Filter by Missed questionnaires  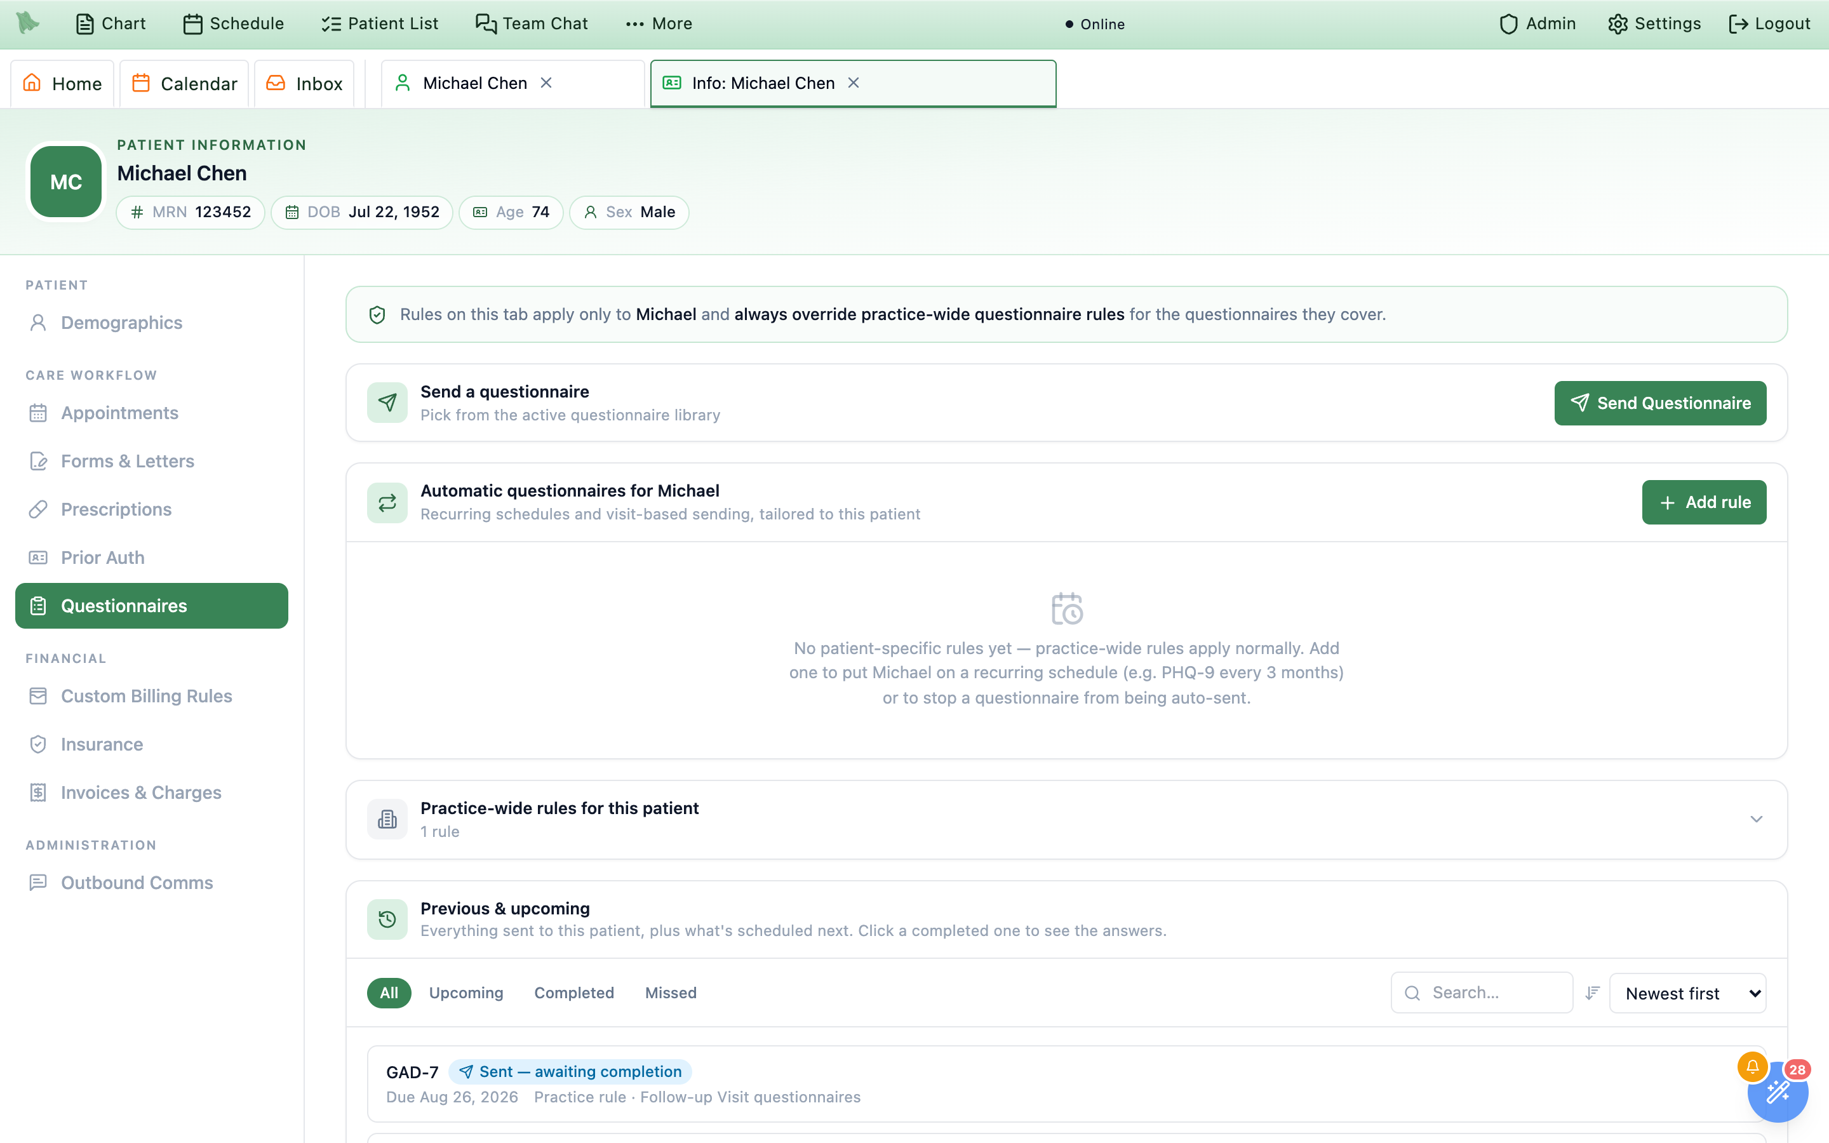pos(671,993)
